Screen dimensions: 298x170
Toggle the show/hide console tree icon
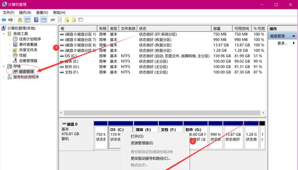(27, 20)
